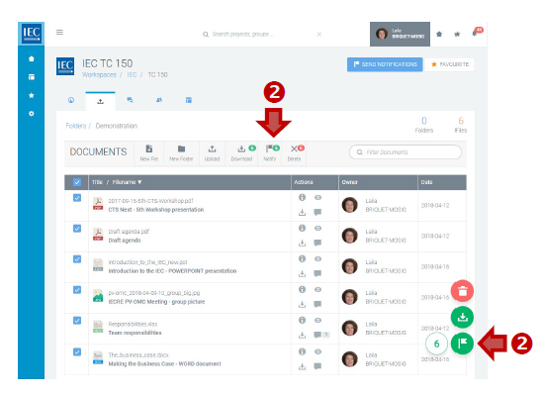Viewport: 543px width, 395px height.
Task: Click the Filter Documents input field
Action: pyautogui.click(x=406, y=152)
